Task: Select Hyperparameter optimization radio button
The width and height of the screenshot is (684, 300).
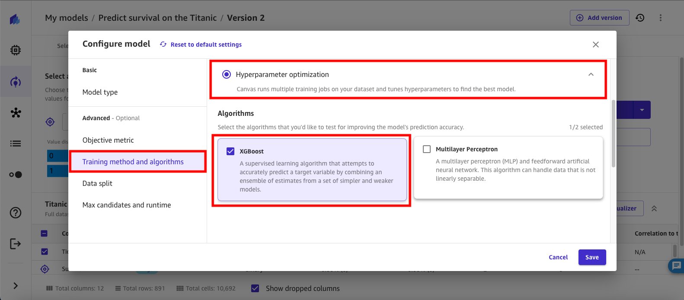Action: 226,74
